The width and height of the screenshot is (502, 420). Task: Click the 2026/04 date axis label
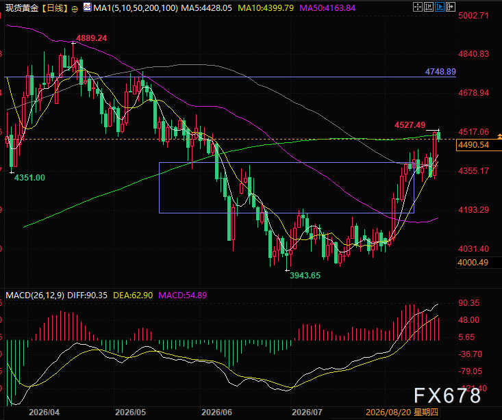44,412
